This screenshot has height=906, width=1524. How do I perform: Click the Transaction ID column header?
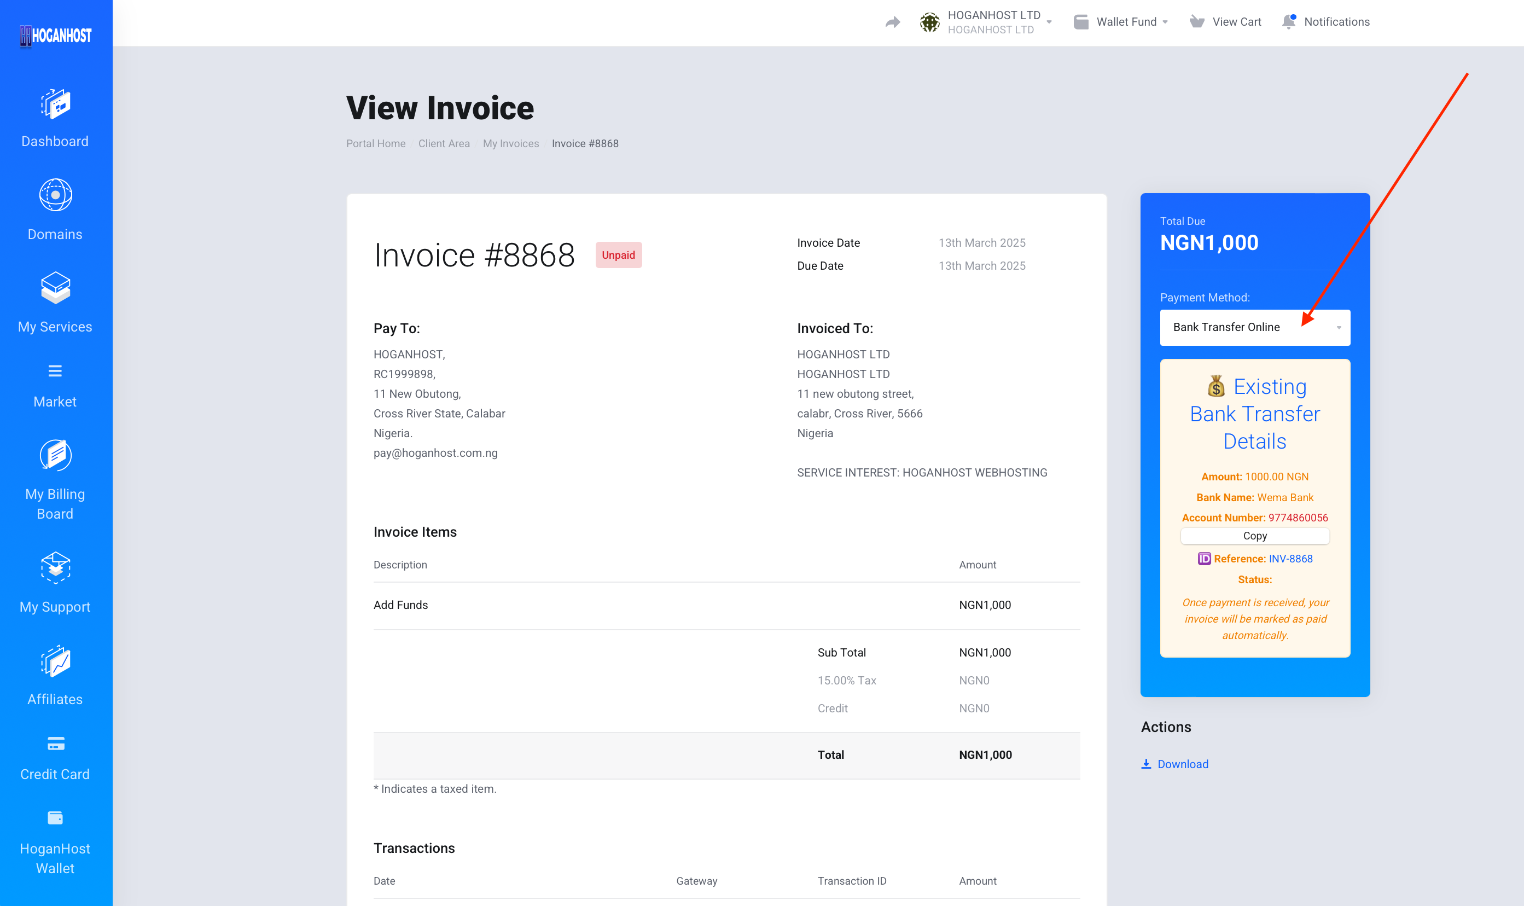(x=851, y=881)
